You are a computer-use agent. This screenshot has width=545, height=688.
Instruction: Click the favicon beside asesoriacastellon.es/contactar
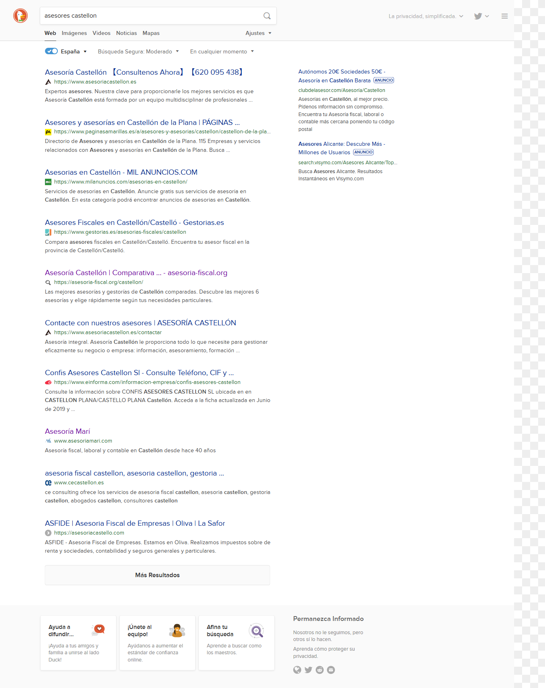[48, 333]
